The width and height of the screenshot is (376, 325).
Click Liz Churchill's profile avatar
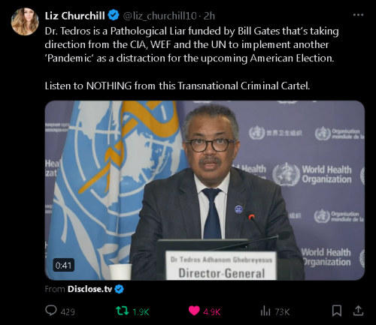[x=25, y=22]
